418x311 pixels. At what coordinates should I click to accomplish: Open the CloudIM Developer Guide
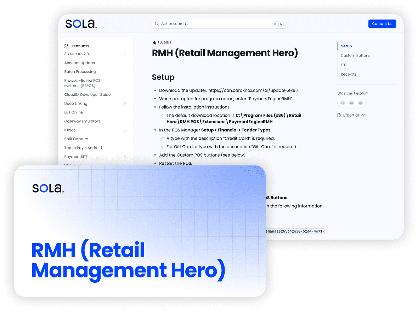tap(87, 94)
